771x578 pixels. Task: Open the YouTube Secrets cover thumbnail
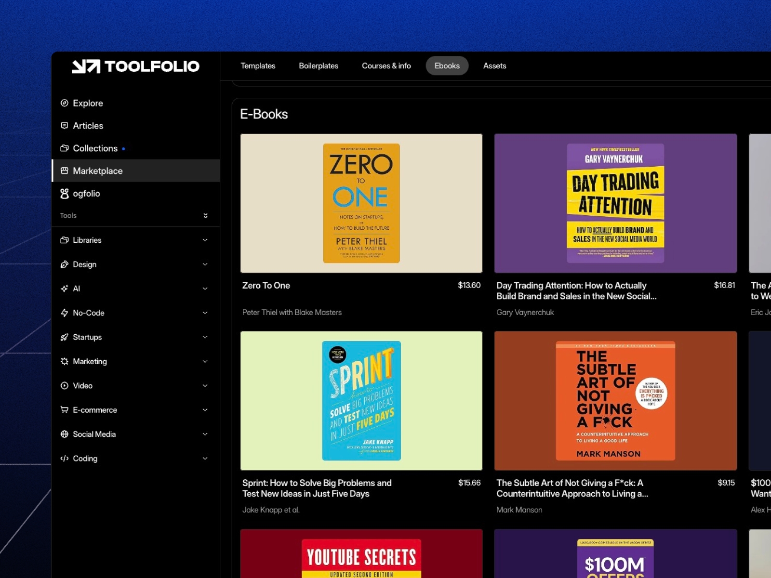(x=361, y=554)
